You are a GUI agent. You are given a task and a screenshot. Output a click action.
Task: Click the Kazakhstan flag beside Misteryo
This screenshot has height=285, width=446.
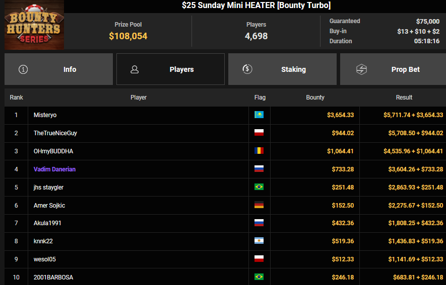259,115
